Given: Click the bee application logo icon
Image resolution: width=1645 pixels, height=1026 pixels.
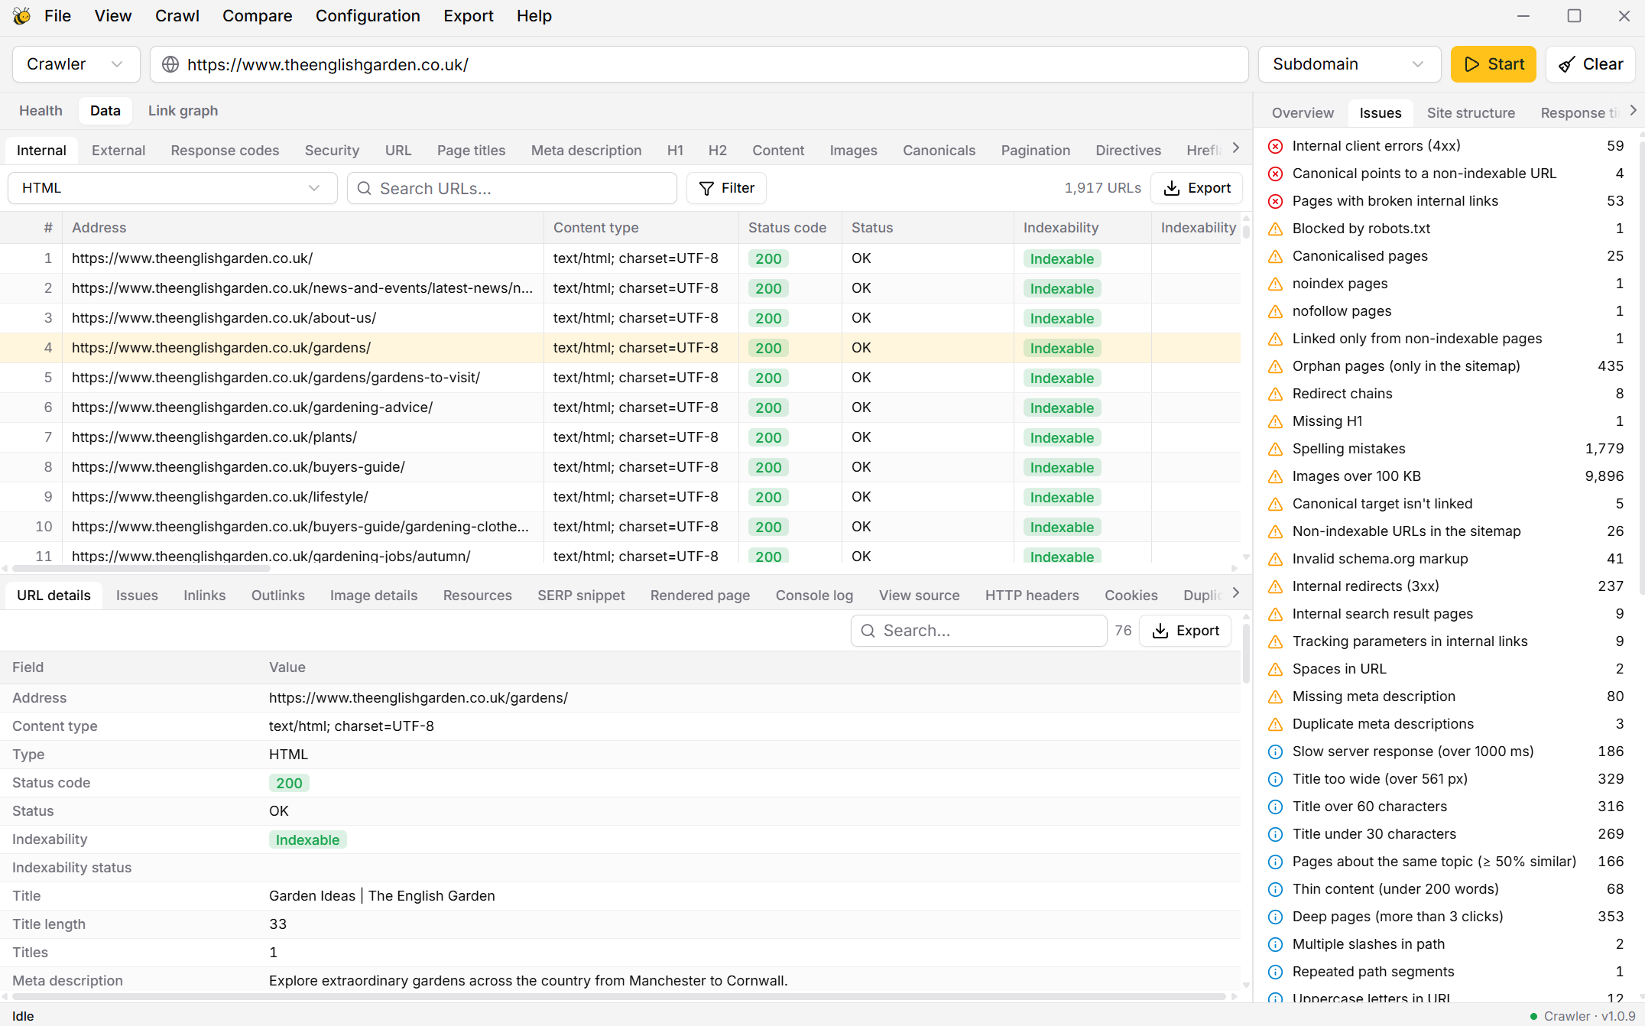Looking at the screenshot, I should coord(21,16).
